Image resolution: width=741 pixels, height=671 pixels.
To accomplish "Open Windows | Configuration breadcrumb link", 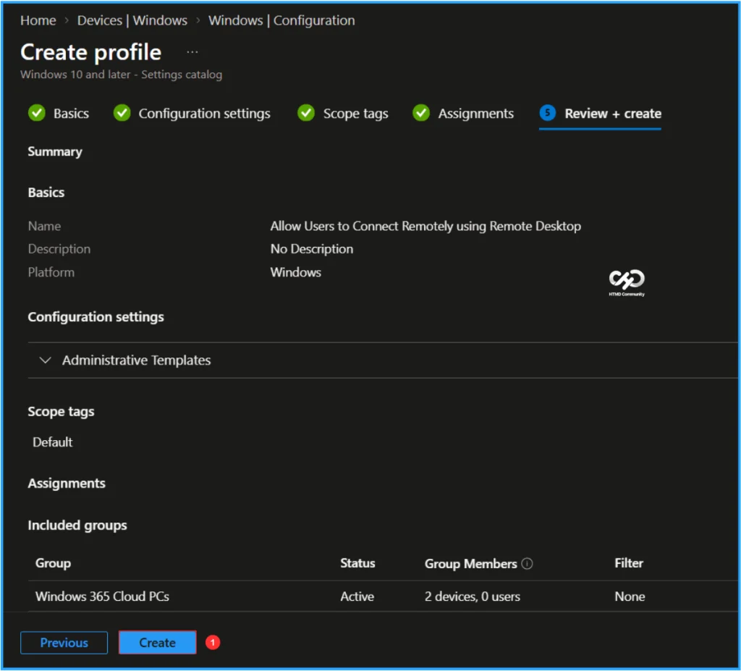I will [281, 20].
